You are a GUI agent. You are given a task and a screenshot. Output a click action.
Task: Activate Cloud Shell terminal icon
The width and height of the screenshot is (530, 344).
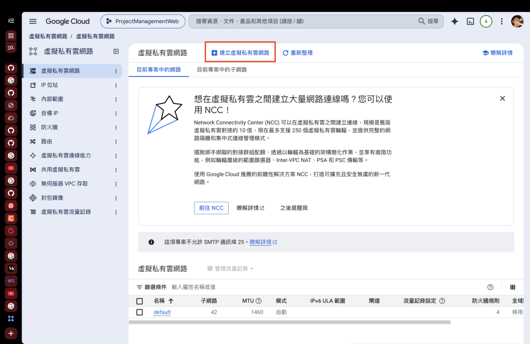[x=470, y=21]
